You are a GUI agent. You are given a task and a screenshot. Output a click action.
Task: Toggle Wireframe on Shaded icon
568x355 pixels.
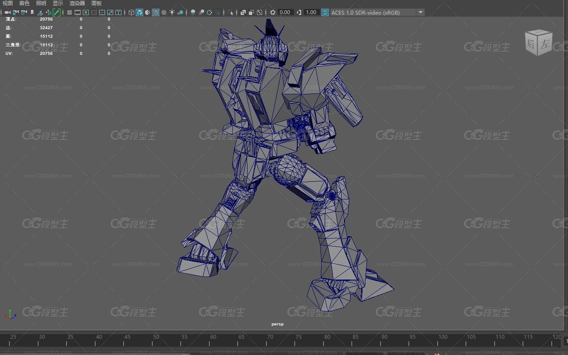click(156, 12)
